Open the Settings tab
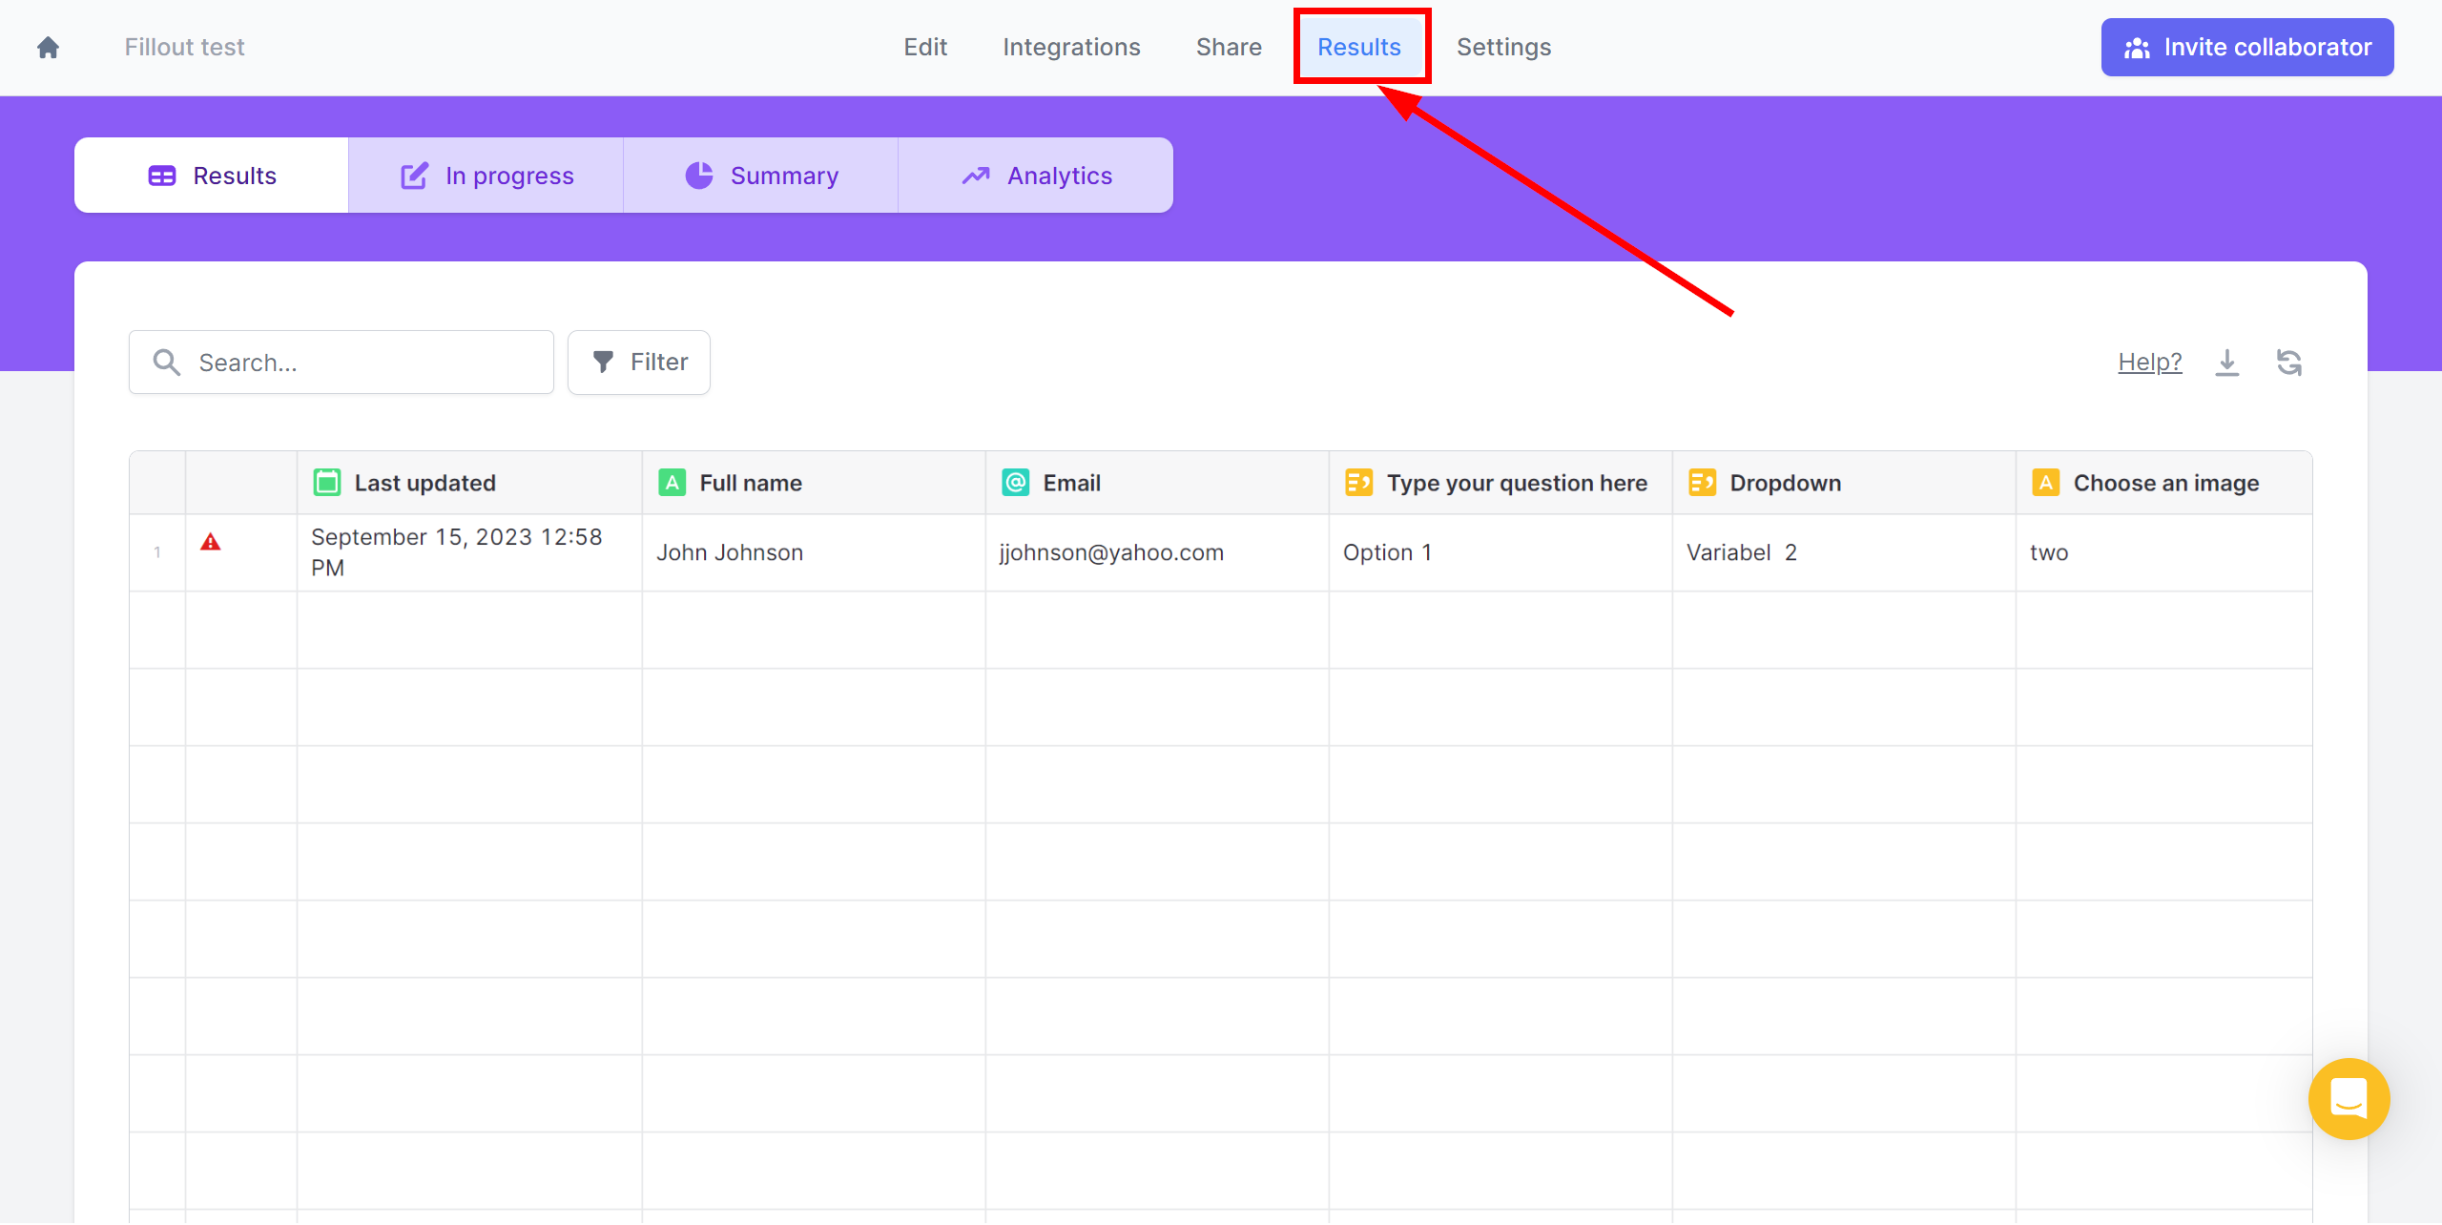 (x=1503, y=47)
